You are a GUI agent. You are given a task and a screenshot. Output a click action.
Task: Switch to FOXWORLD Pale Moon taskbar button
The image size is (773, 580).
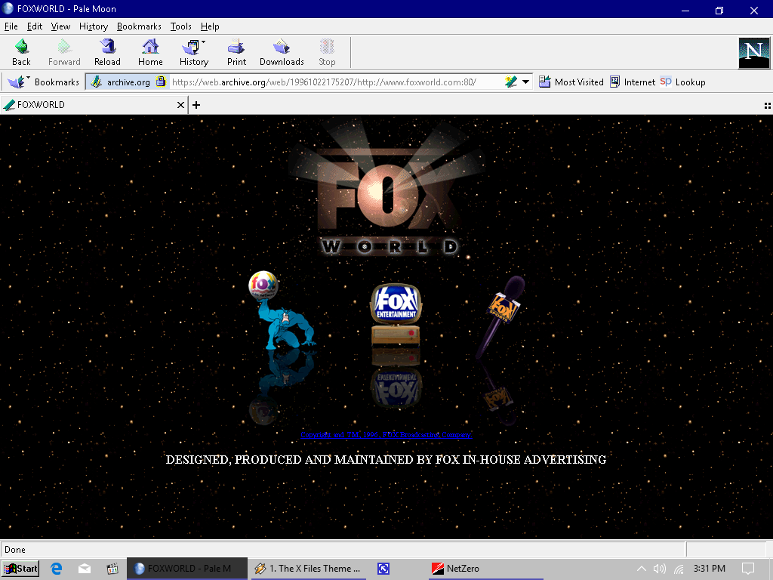pyautogui.click(x=187, y=569)
